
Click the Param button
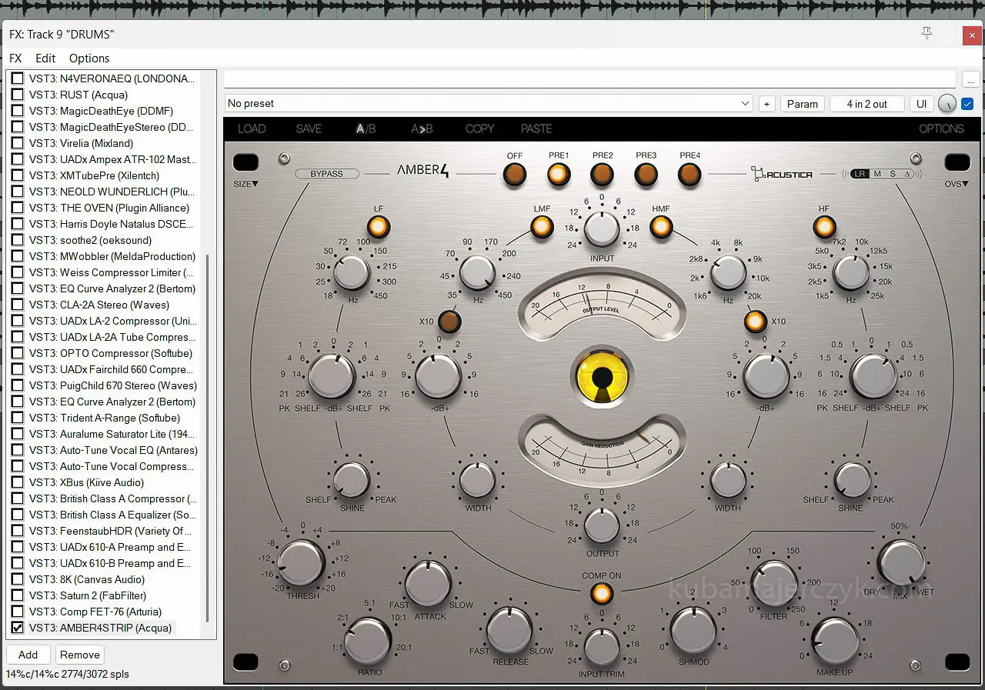pos(802,104)
